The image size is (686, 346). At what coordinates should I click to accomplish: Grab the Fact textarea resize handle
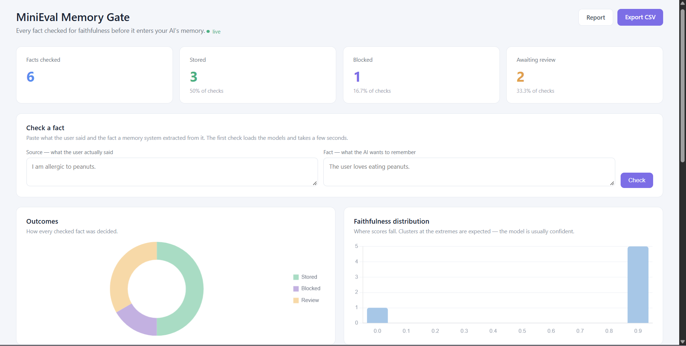612,183
